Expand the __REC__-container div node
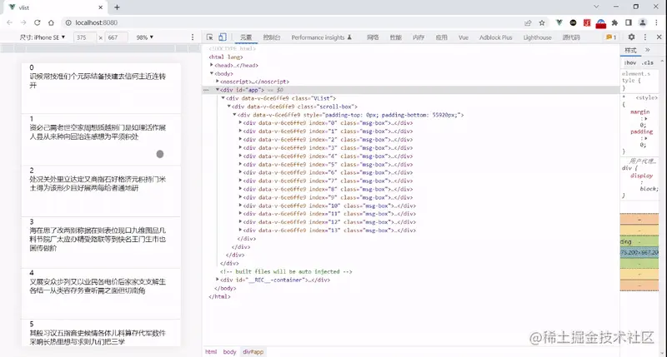 [218, 280]
